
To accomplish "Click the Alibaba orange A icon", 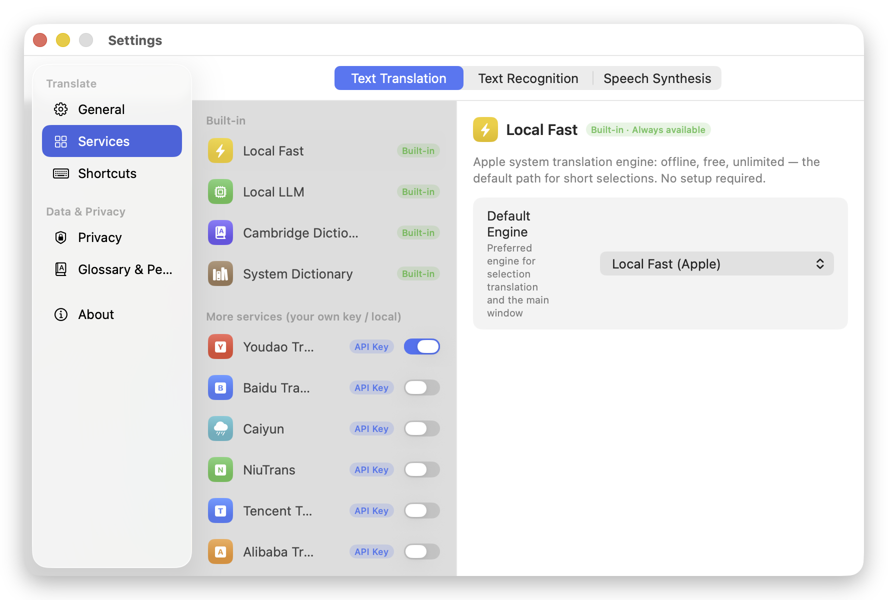I will [x=220, y=552].
